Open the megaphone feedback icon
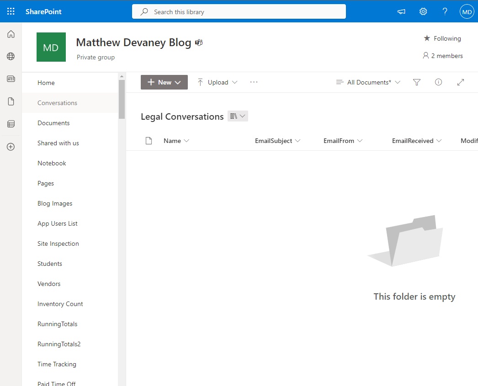Screen dimensions: 478x386 pos(401,11)
